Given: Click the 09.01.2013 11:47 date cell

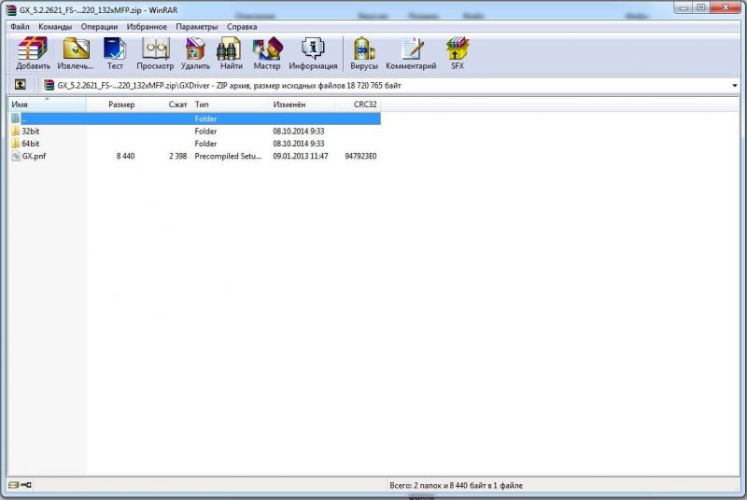Looking at the screenshot, I should 301,156.
